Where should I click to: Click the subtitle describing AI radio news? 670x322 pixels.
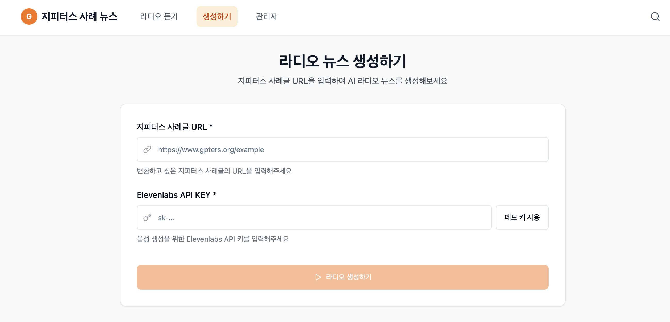coord(342,81)
